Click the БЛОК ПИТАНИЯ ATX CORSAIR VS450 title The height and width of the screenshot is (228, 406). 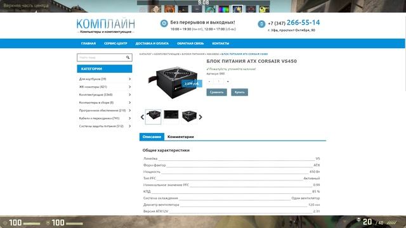(x=252, y=61)
